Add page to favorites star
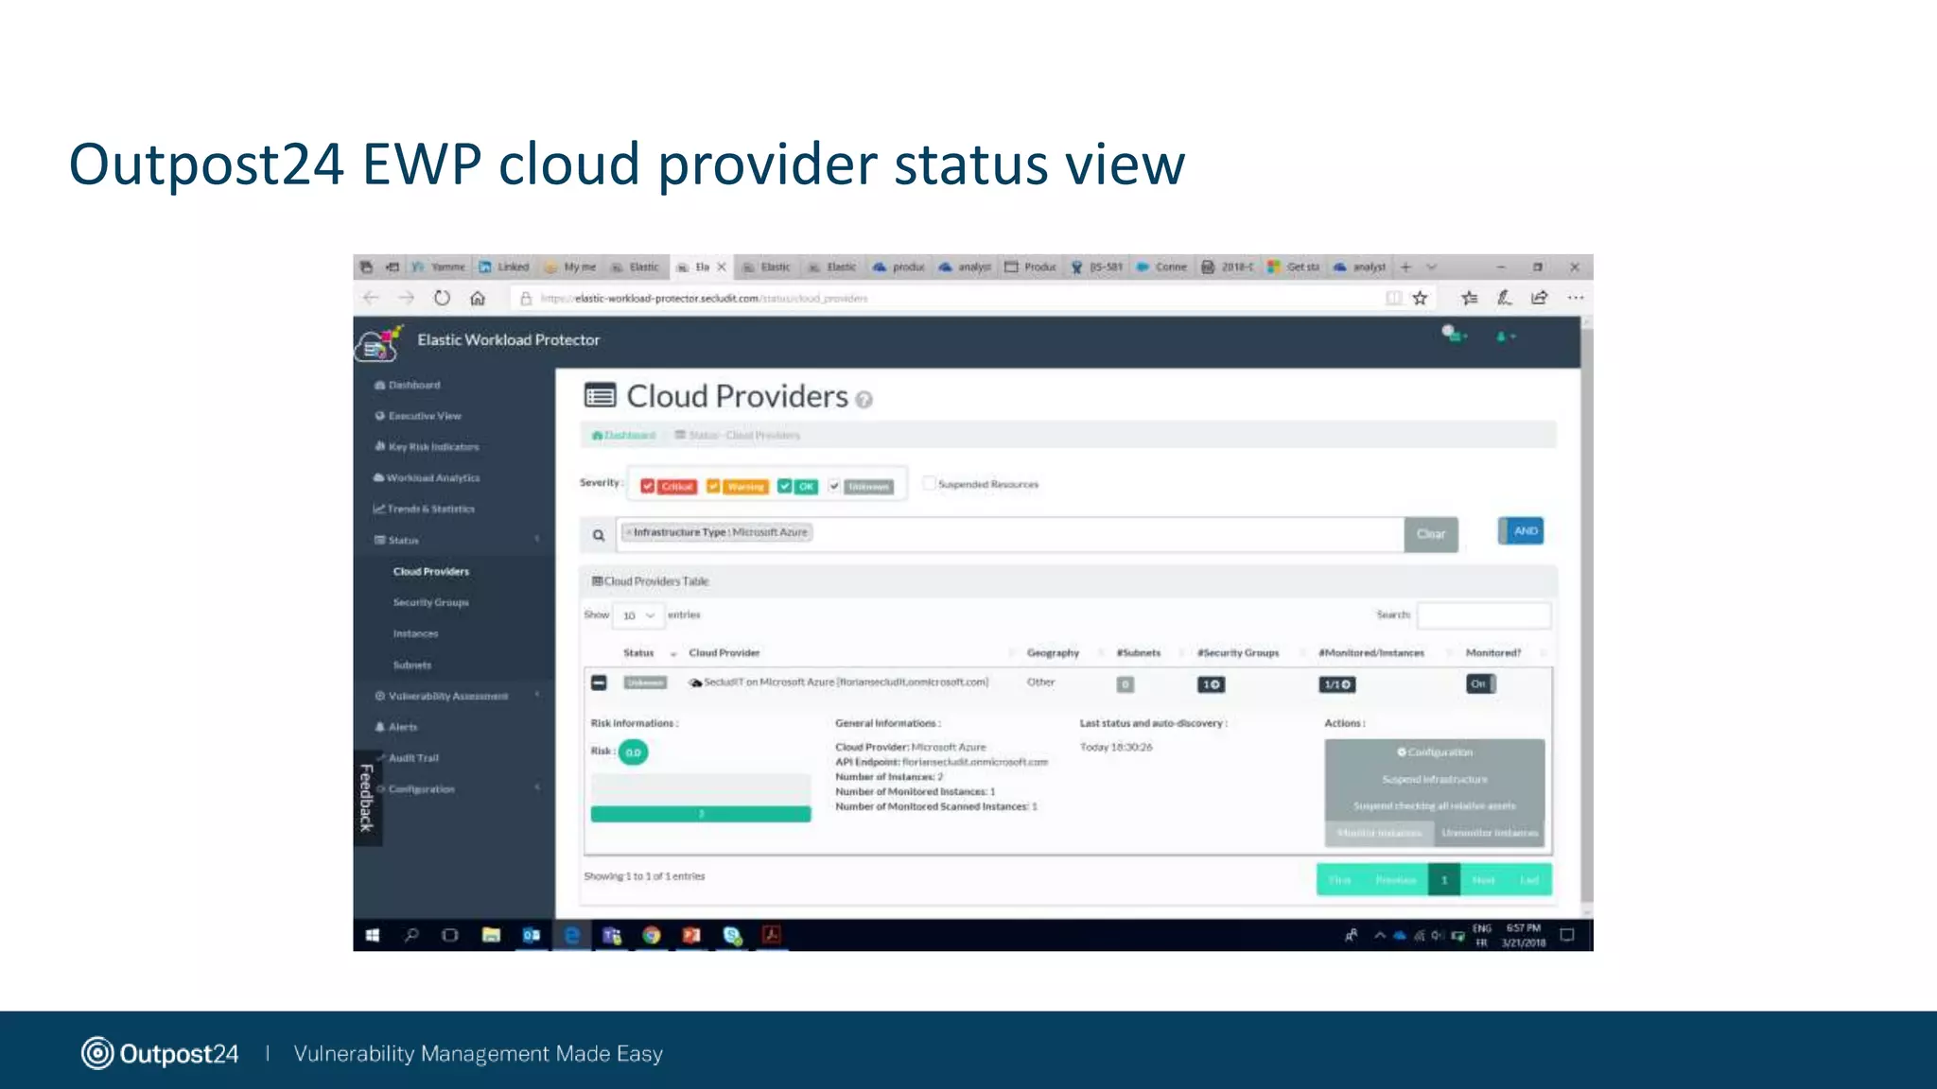This screenshot has width=1937, height=1089. click(x=1420, y=298)
